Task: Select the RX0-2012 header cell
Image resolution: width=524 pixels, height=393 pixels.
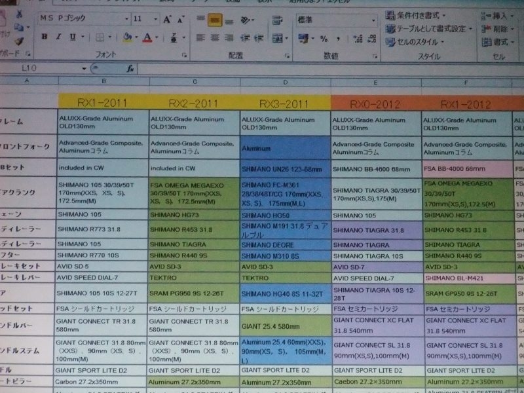Action: click(375, 103)
